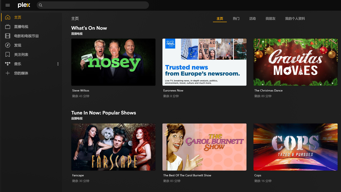
Task: Switch to the 主页 tab
Action: (x=220, y=18)
